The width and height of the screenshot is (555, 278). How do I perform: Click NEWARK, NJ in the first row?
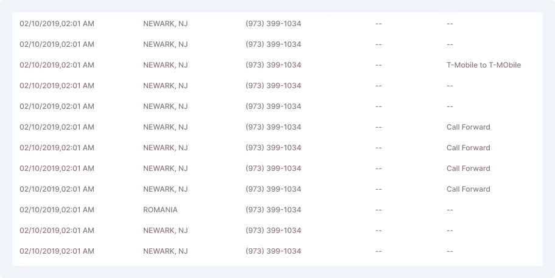[x=165, y=24]
